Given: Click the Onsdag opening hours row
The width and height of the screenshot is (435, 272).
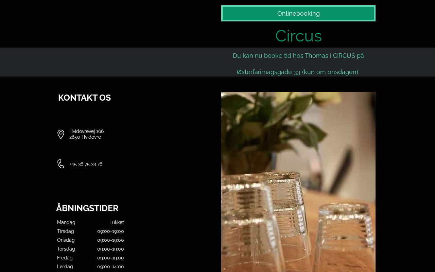Looking at the screenshot, I should (x=90, y=240).
